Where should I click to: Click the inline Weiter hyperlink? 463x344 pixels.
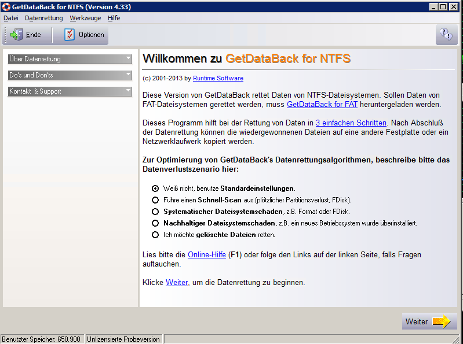(x=177, y=282)
